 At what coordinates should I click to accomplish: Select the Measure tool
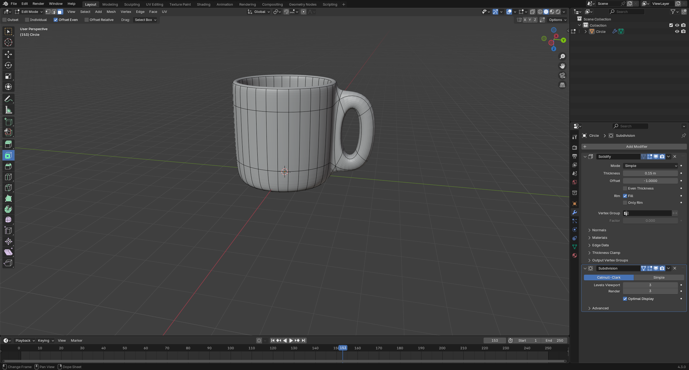8,110
